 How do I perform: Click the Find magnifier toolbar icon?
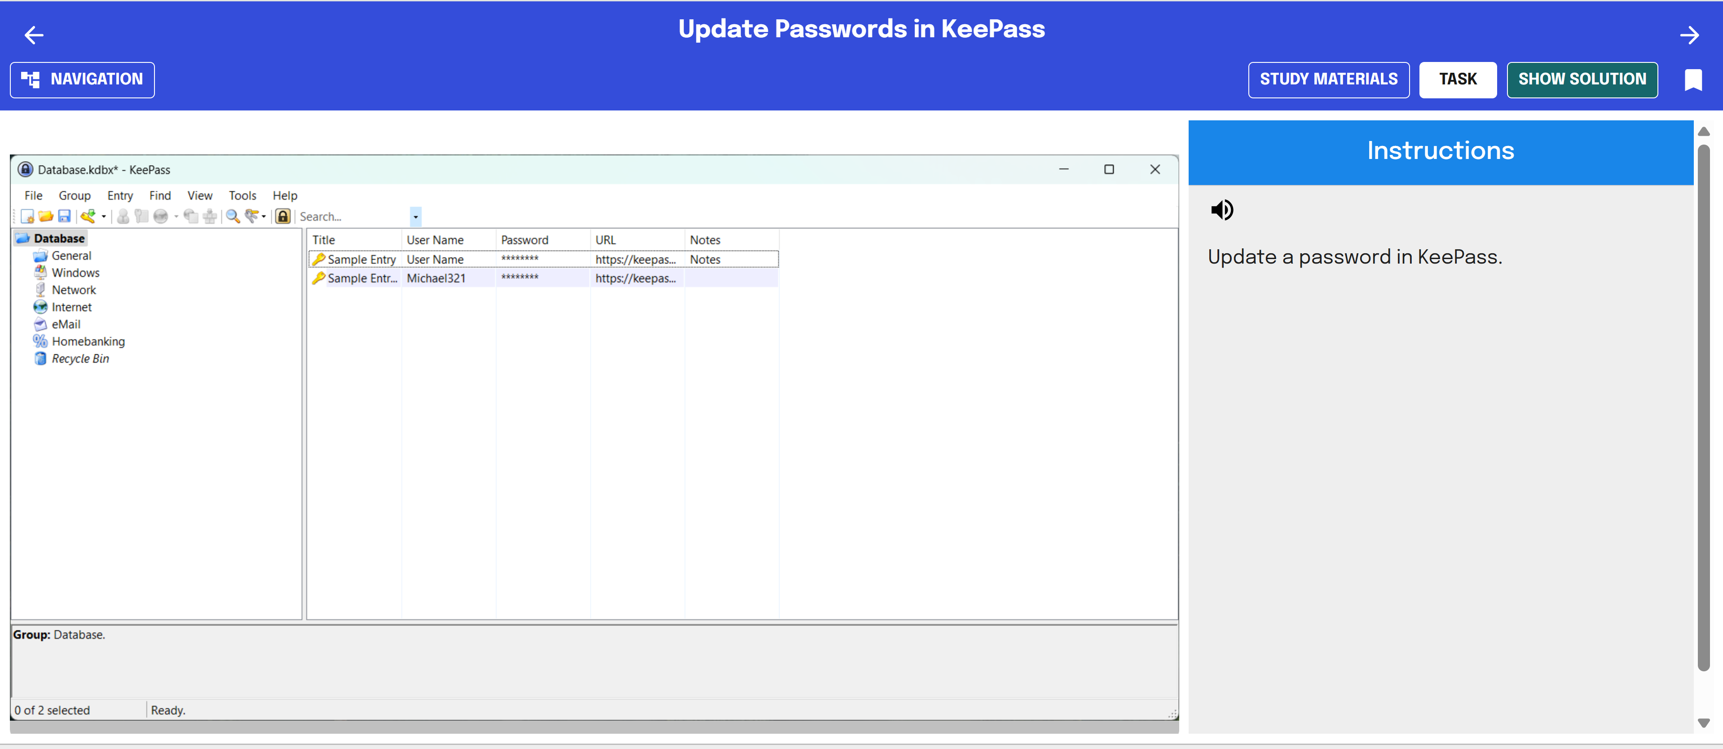click(233, 216)
